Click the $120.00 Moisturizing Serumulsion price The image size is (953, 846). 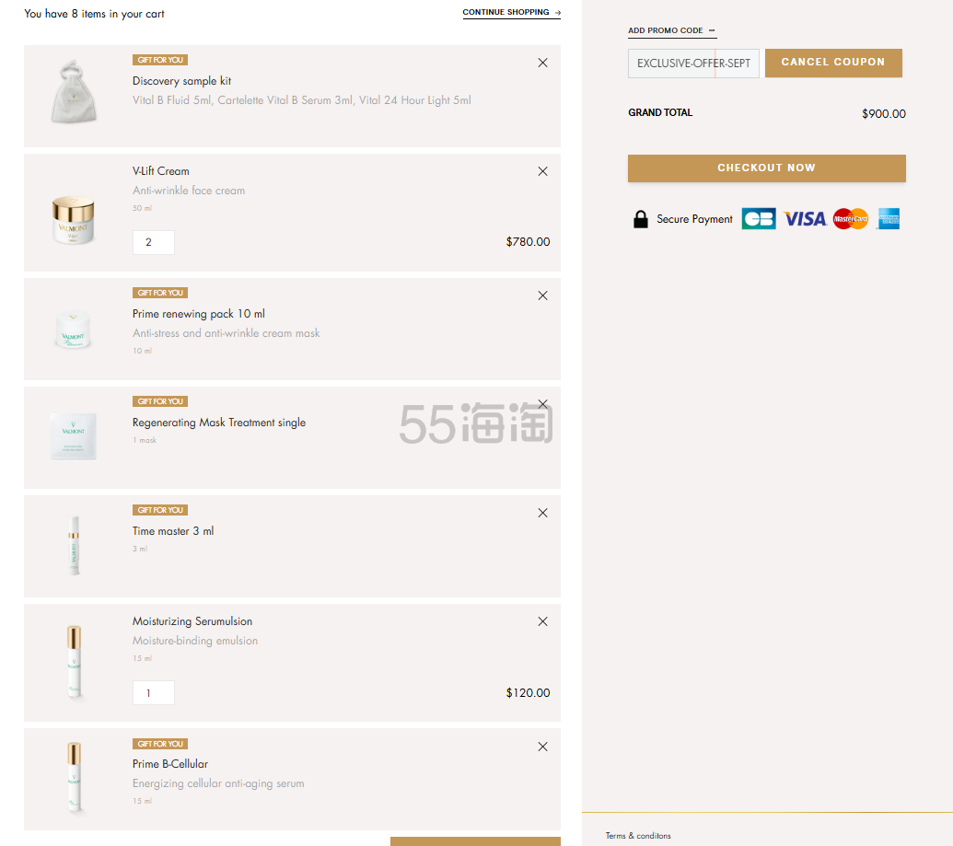pos(528,693)
